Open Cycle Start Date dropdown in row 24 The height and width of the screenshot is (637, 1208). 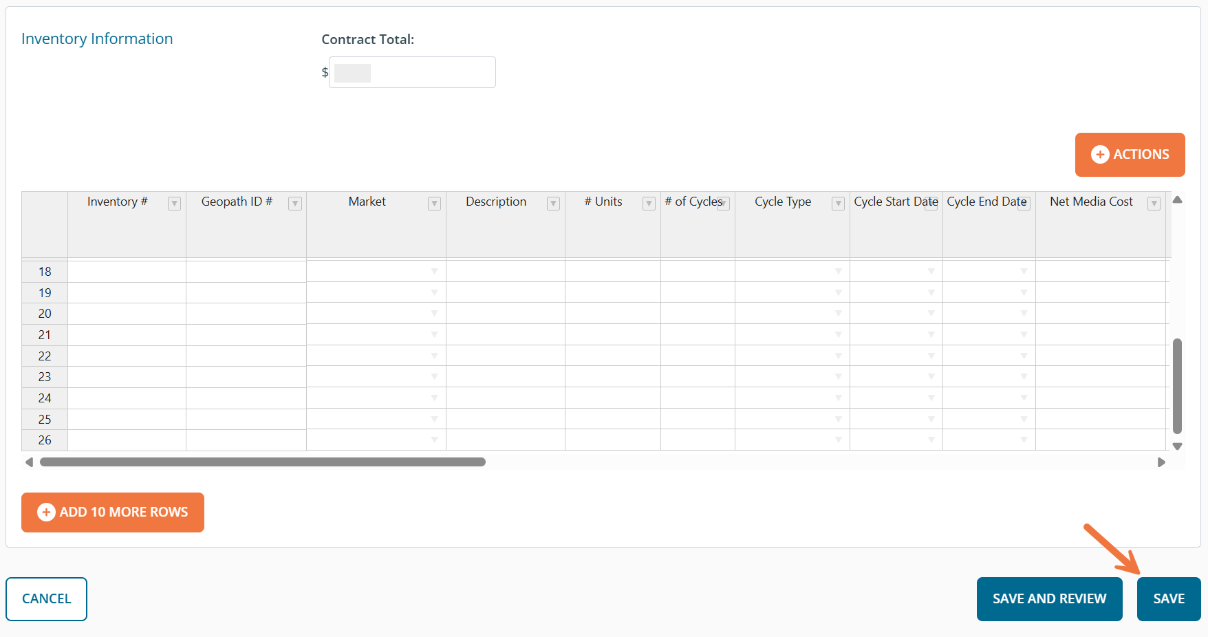pyautogui.click(x=931, y=398)
